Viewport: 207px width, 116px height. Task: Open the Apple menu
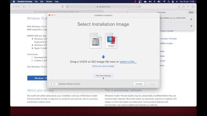(x=14, y=2)
